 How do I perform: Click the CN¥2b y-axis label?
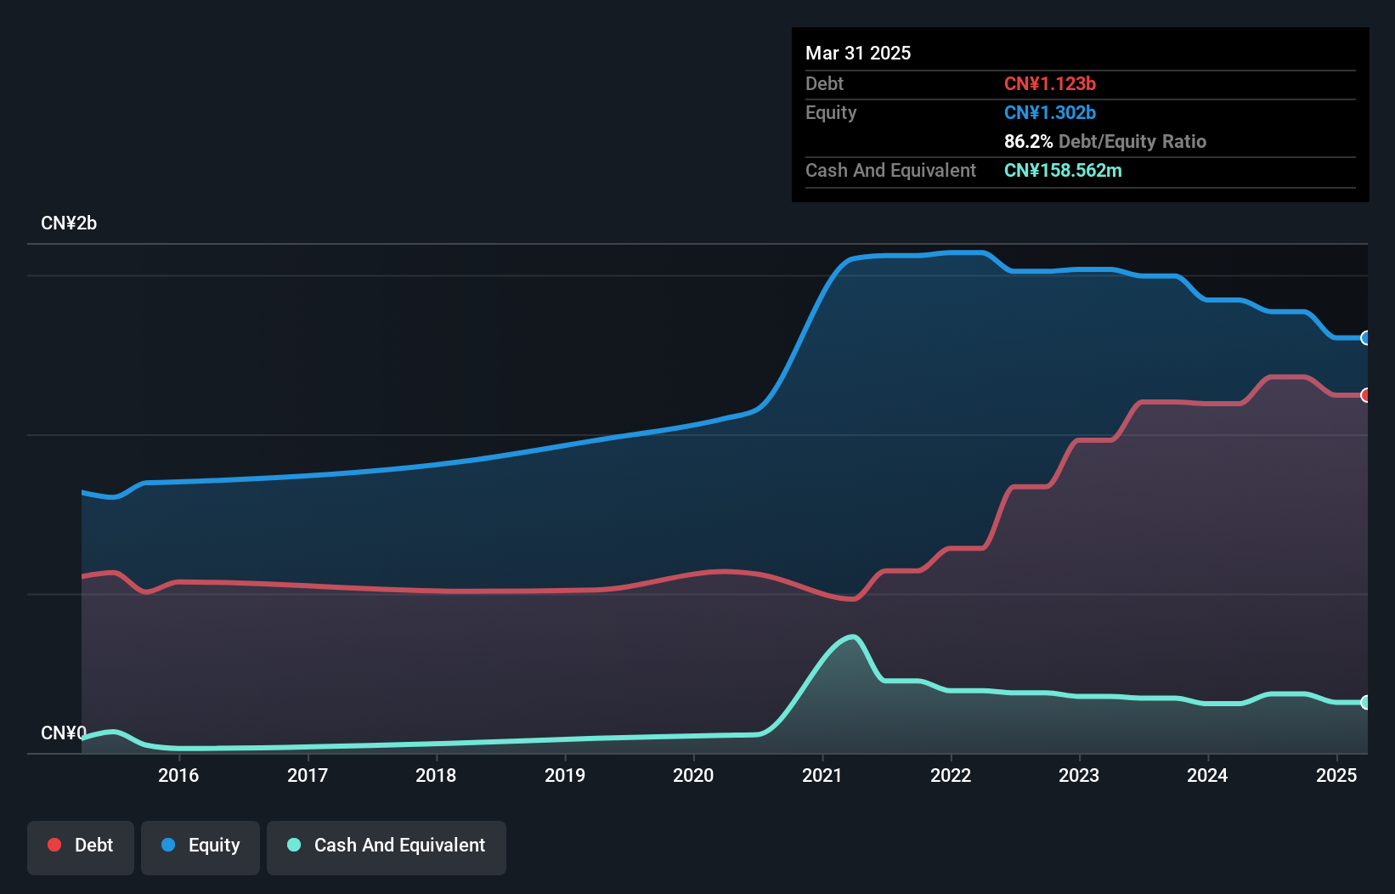point(69,223)
